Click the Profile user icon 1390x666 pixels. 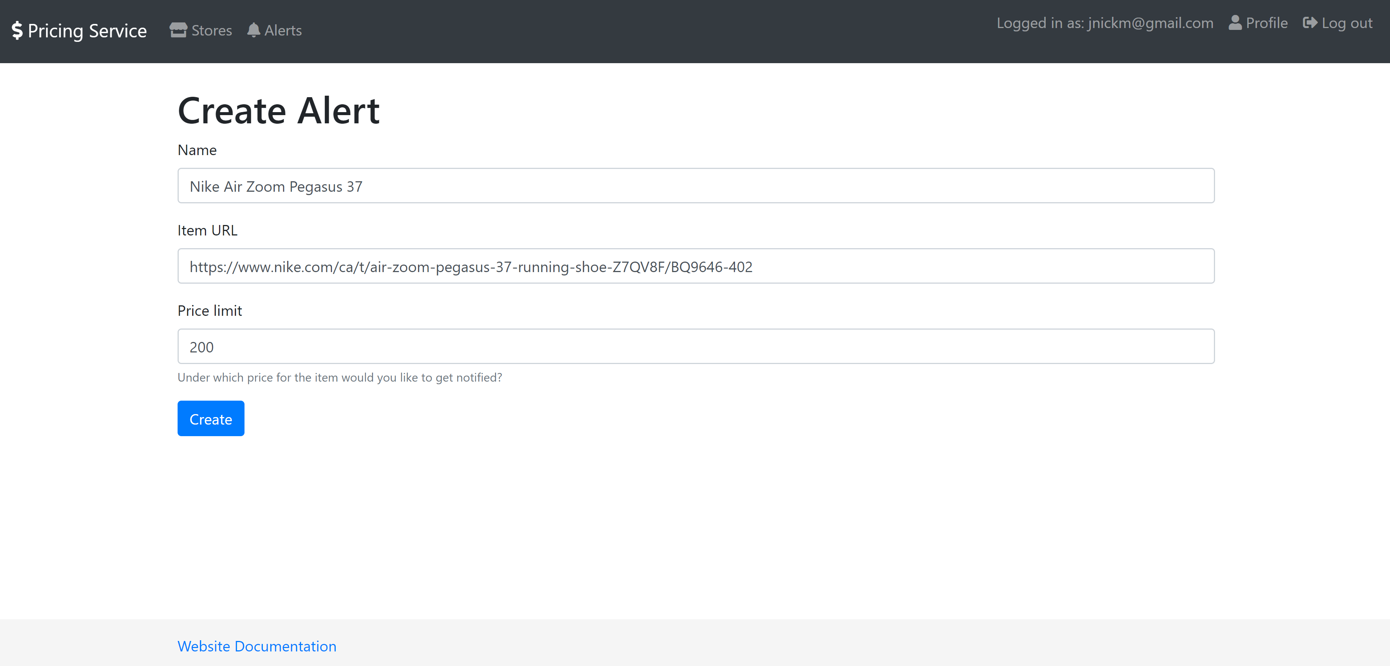click(1235, 23)
